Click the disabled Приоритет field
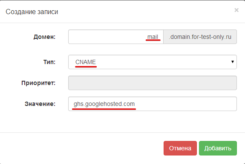The width and height of the screenshot is (245, 164). (153, 83)
